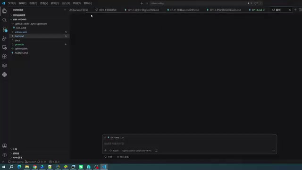Screen dimensions: 302x170
Task: Close the 聊天 chat tab
Action: click(290, 10)
